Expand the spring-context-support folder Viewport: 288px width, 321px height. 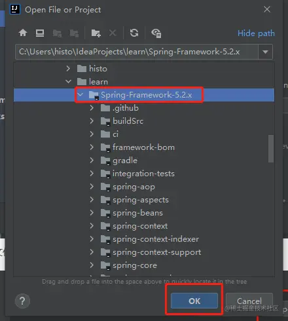click(x=92, y=252)
